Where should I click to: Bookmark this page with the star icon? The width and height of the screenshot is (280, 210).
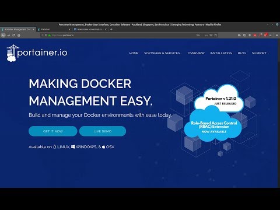(215, 35)
